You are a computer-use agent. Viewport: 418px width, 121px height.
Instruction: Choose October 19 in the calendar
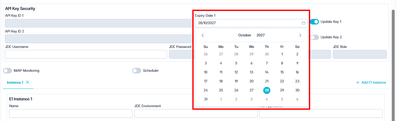pyautogui.click(x=236, y=81)
